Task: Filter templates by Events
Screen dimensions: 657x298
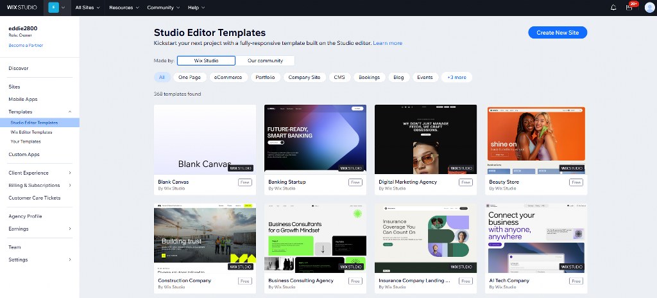Action: pos(425,77)
